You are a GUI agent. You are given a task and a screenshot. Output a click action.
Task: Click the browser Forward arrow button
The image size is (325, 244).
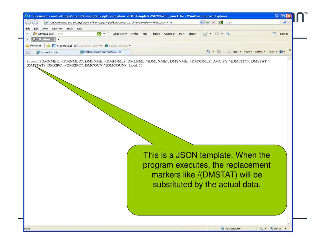pos(35,23)
